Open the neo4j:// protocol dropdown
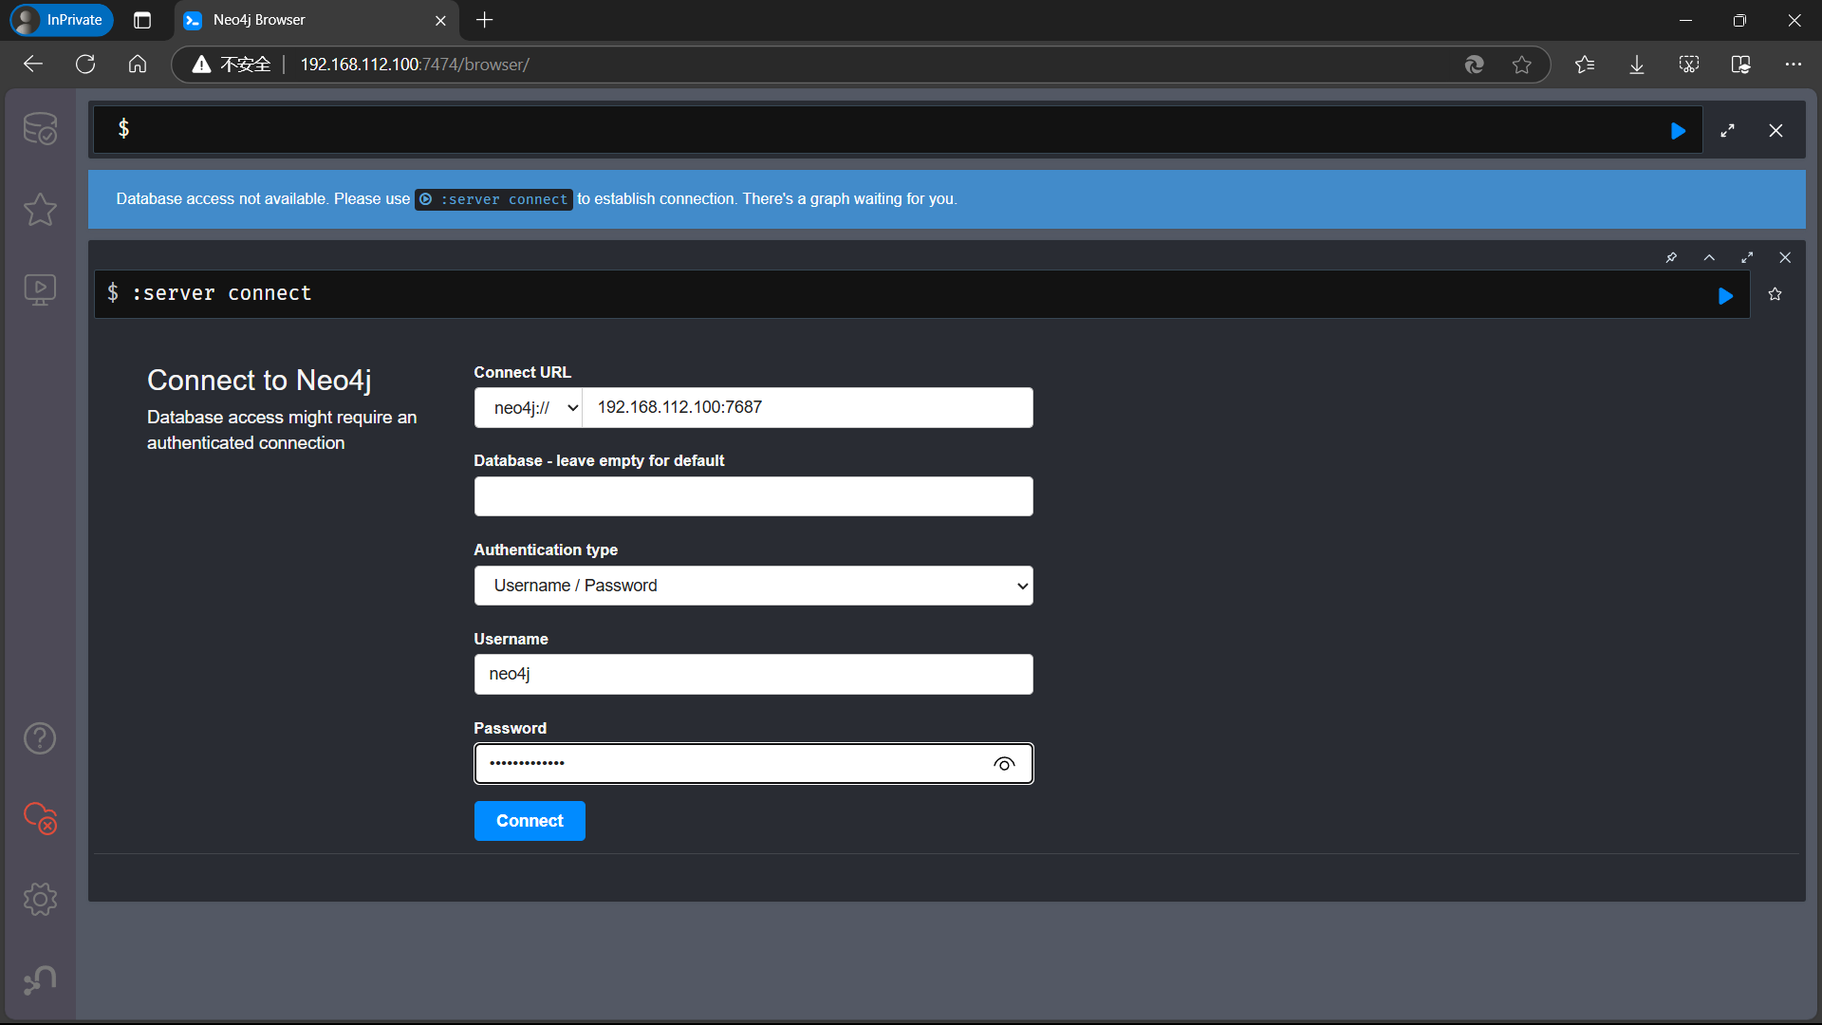 tap(529, 408)
